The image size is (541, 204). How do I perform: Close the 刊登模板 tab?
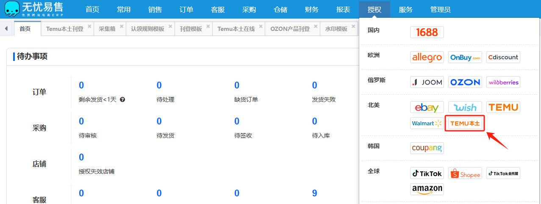[208, 26]
